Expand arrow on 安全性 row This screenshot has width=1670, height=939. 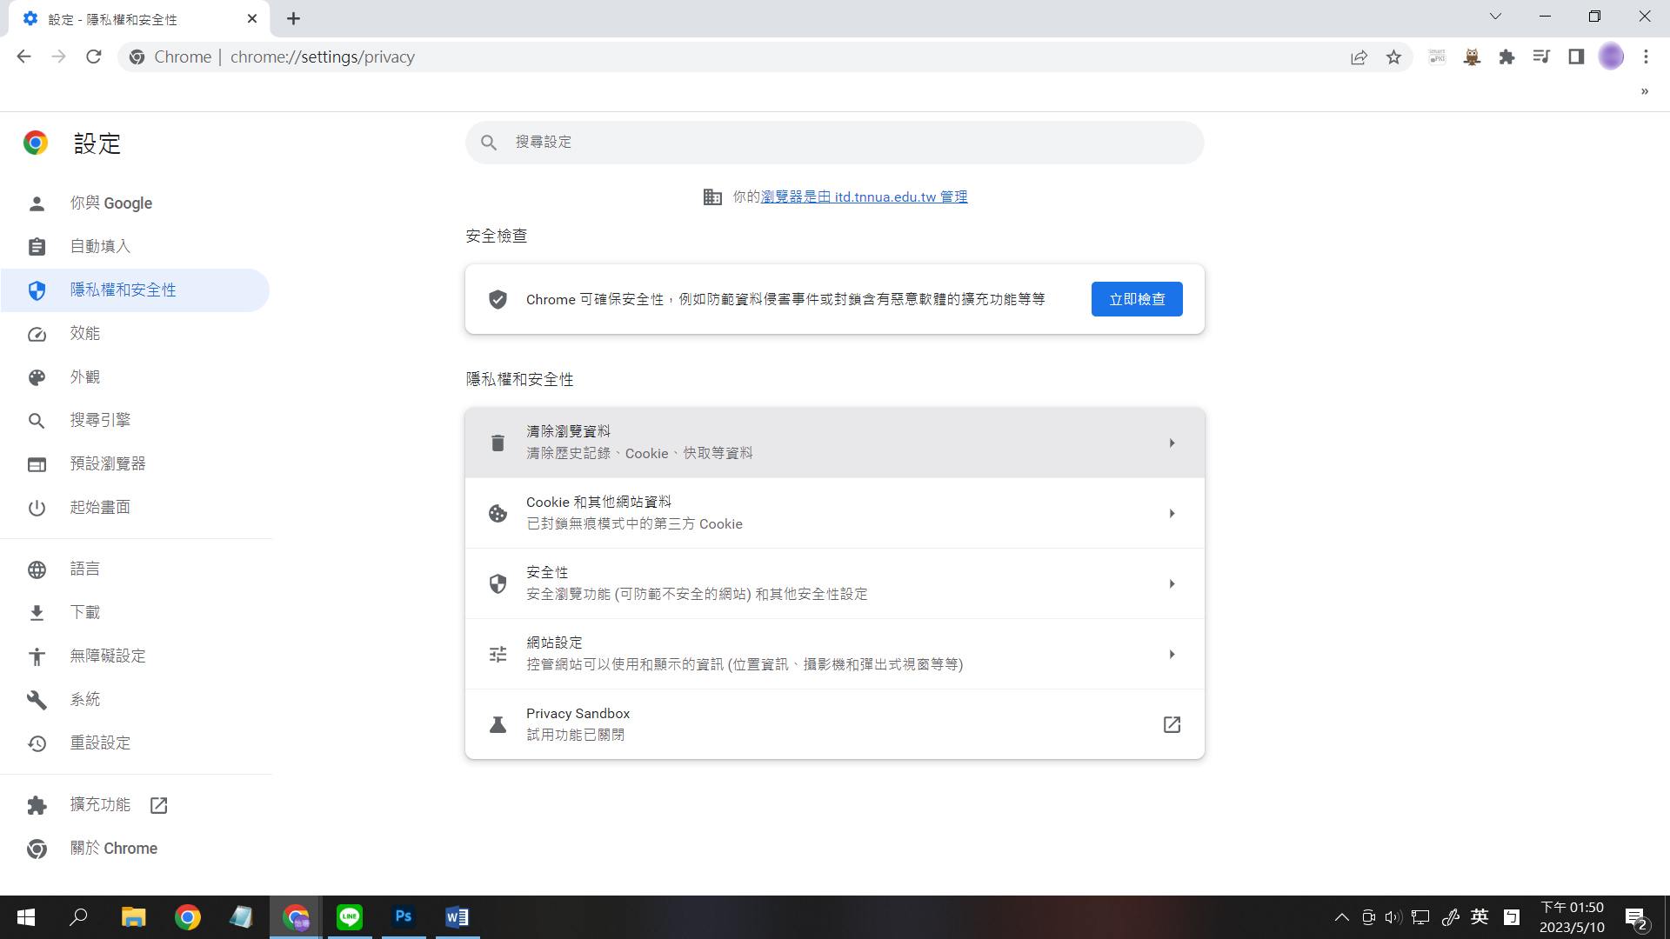click(1172, 584)
